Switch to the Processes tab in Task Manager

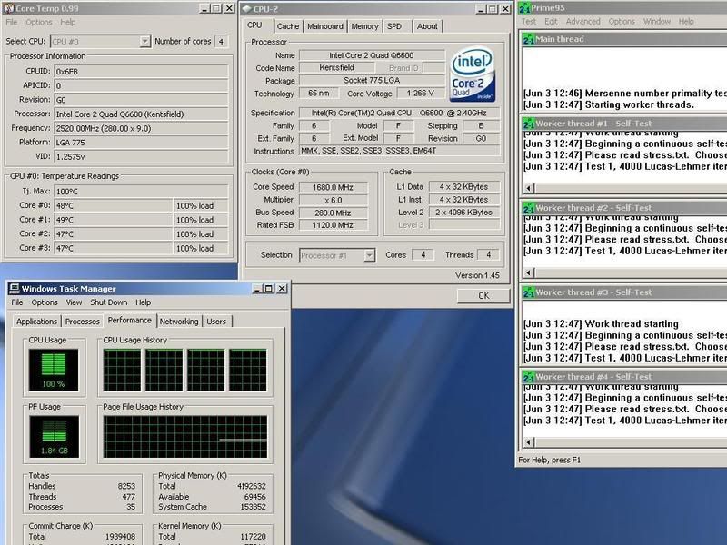83,322
